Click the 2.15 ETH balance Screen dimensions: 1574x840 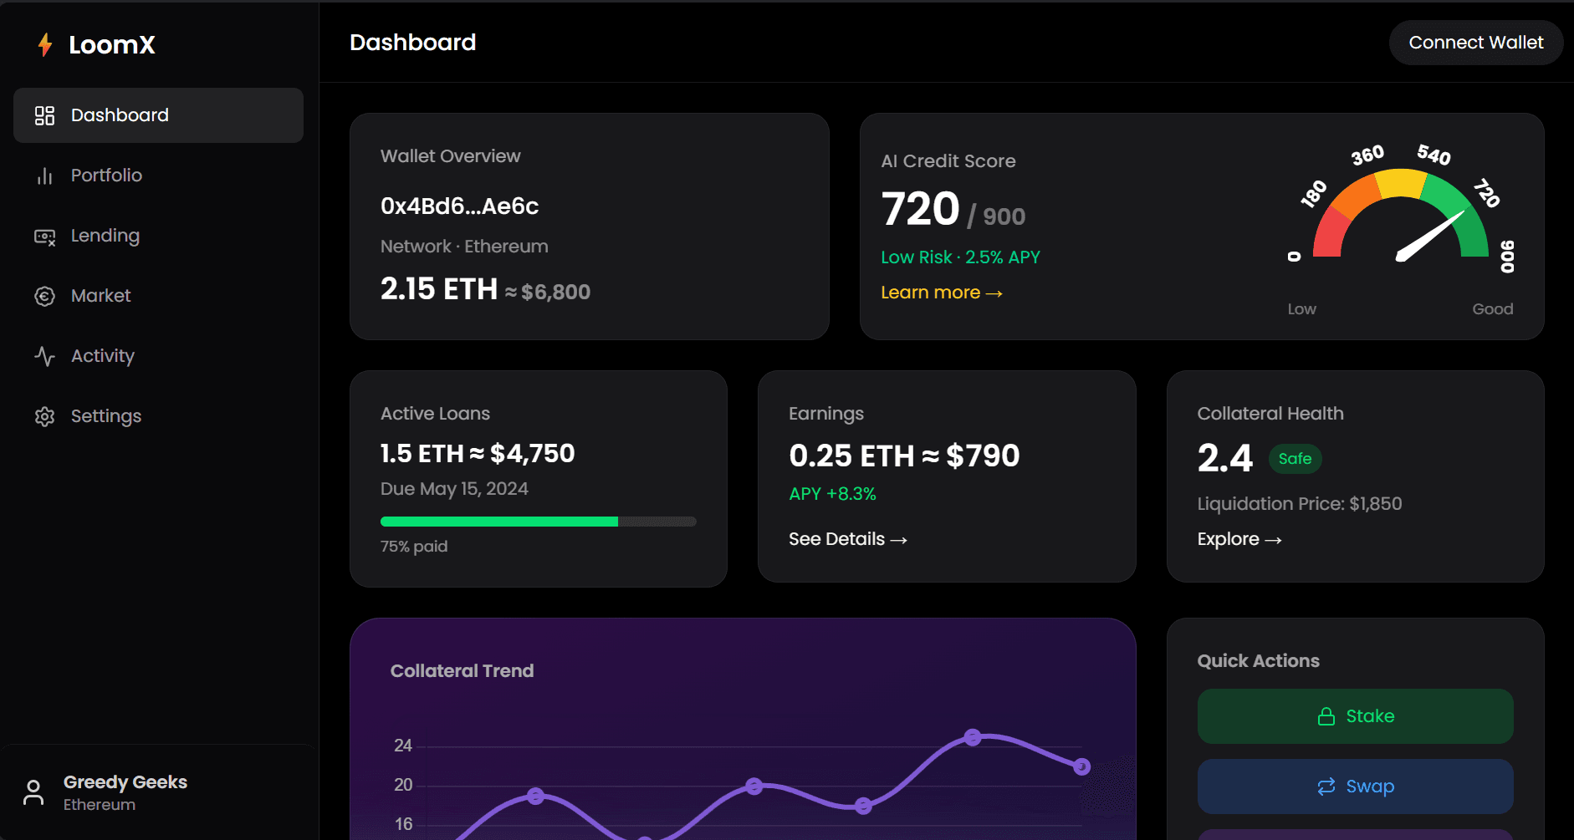click(439, 289)
